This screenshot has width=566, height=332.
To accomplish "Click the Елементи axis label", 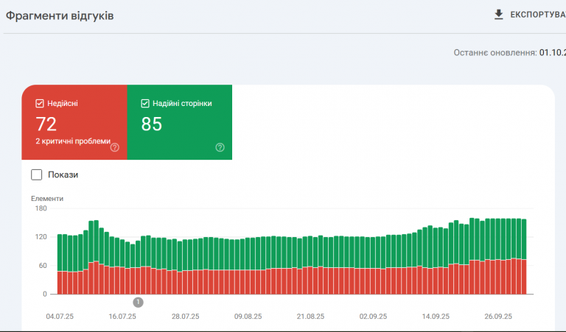I will tap(47, 199).
